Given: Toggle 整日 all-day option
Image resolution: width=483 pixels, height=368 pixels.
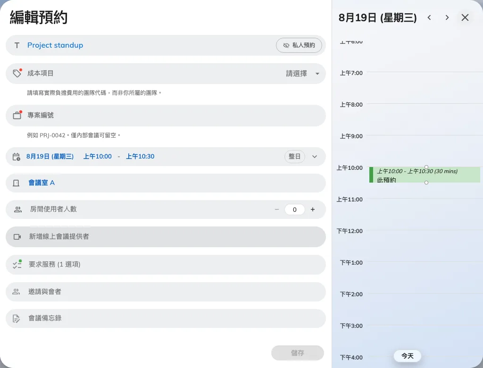Looking at the screenshot, I should tap(294, 157).
